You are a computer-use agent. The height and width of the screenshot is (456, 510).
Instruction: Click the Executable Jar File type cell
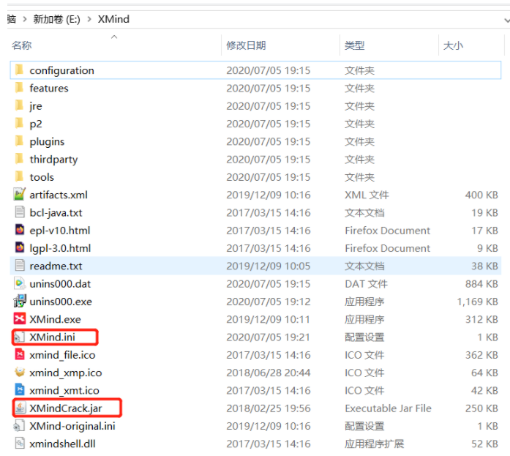(x=388, y=408)
